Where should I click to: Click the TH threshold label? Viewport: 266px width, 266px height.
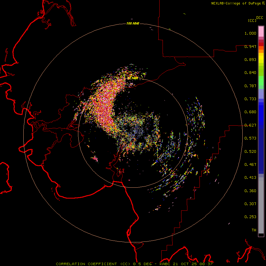pos(254,230)
